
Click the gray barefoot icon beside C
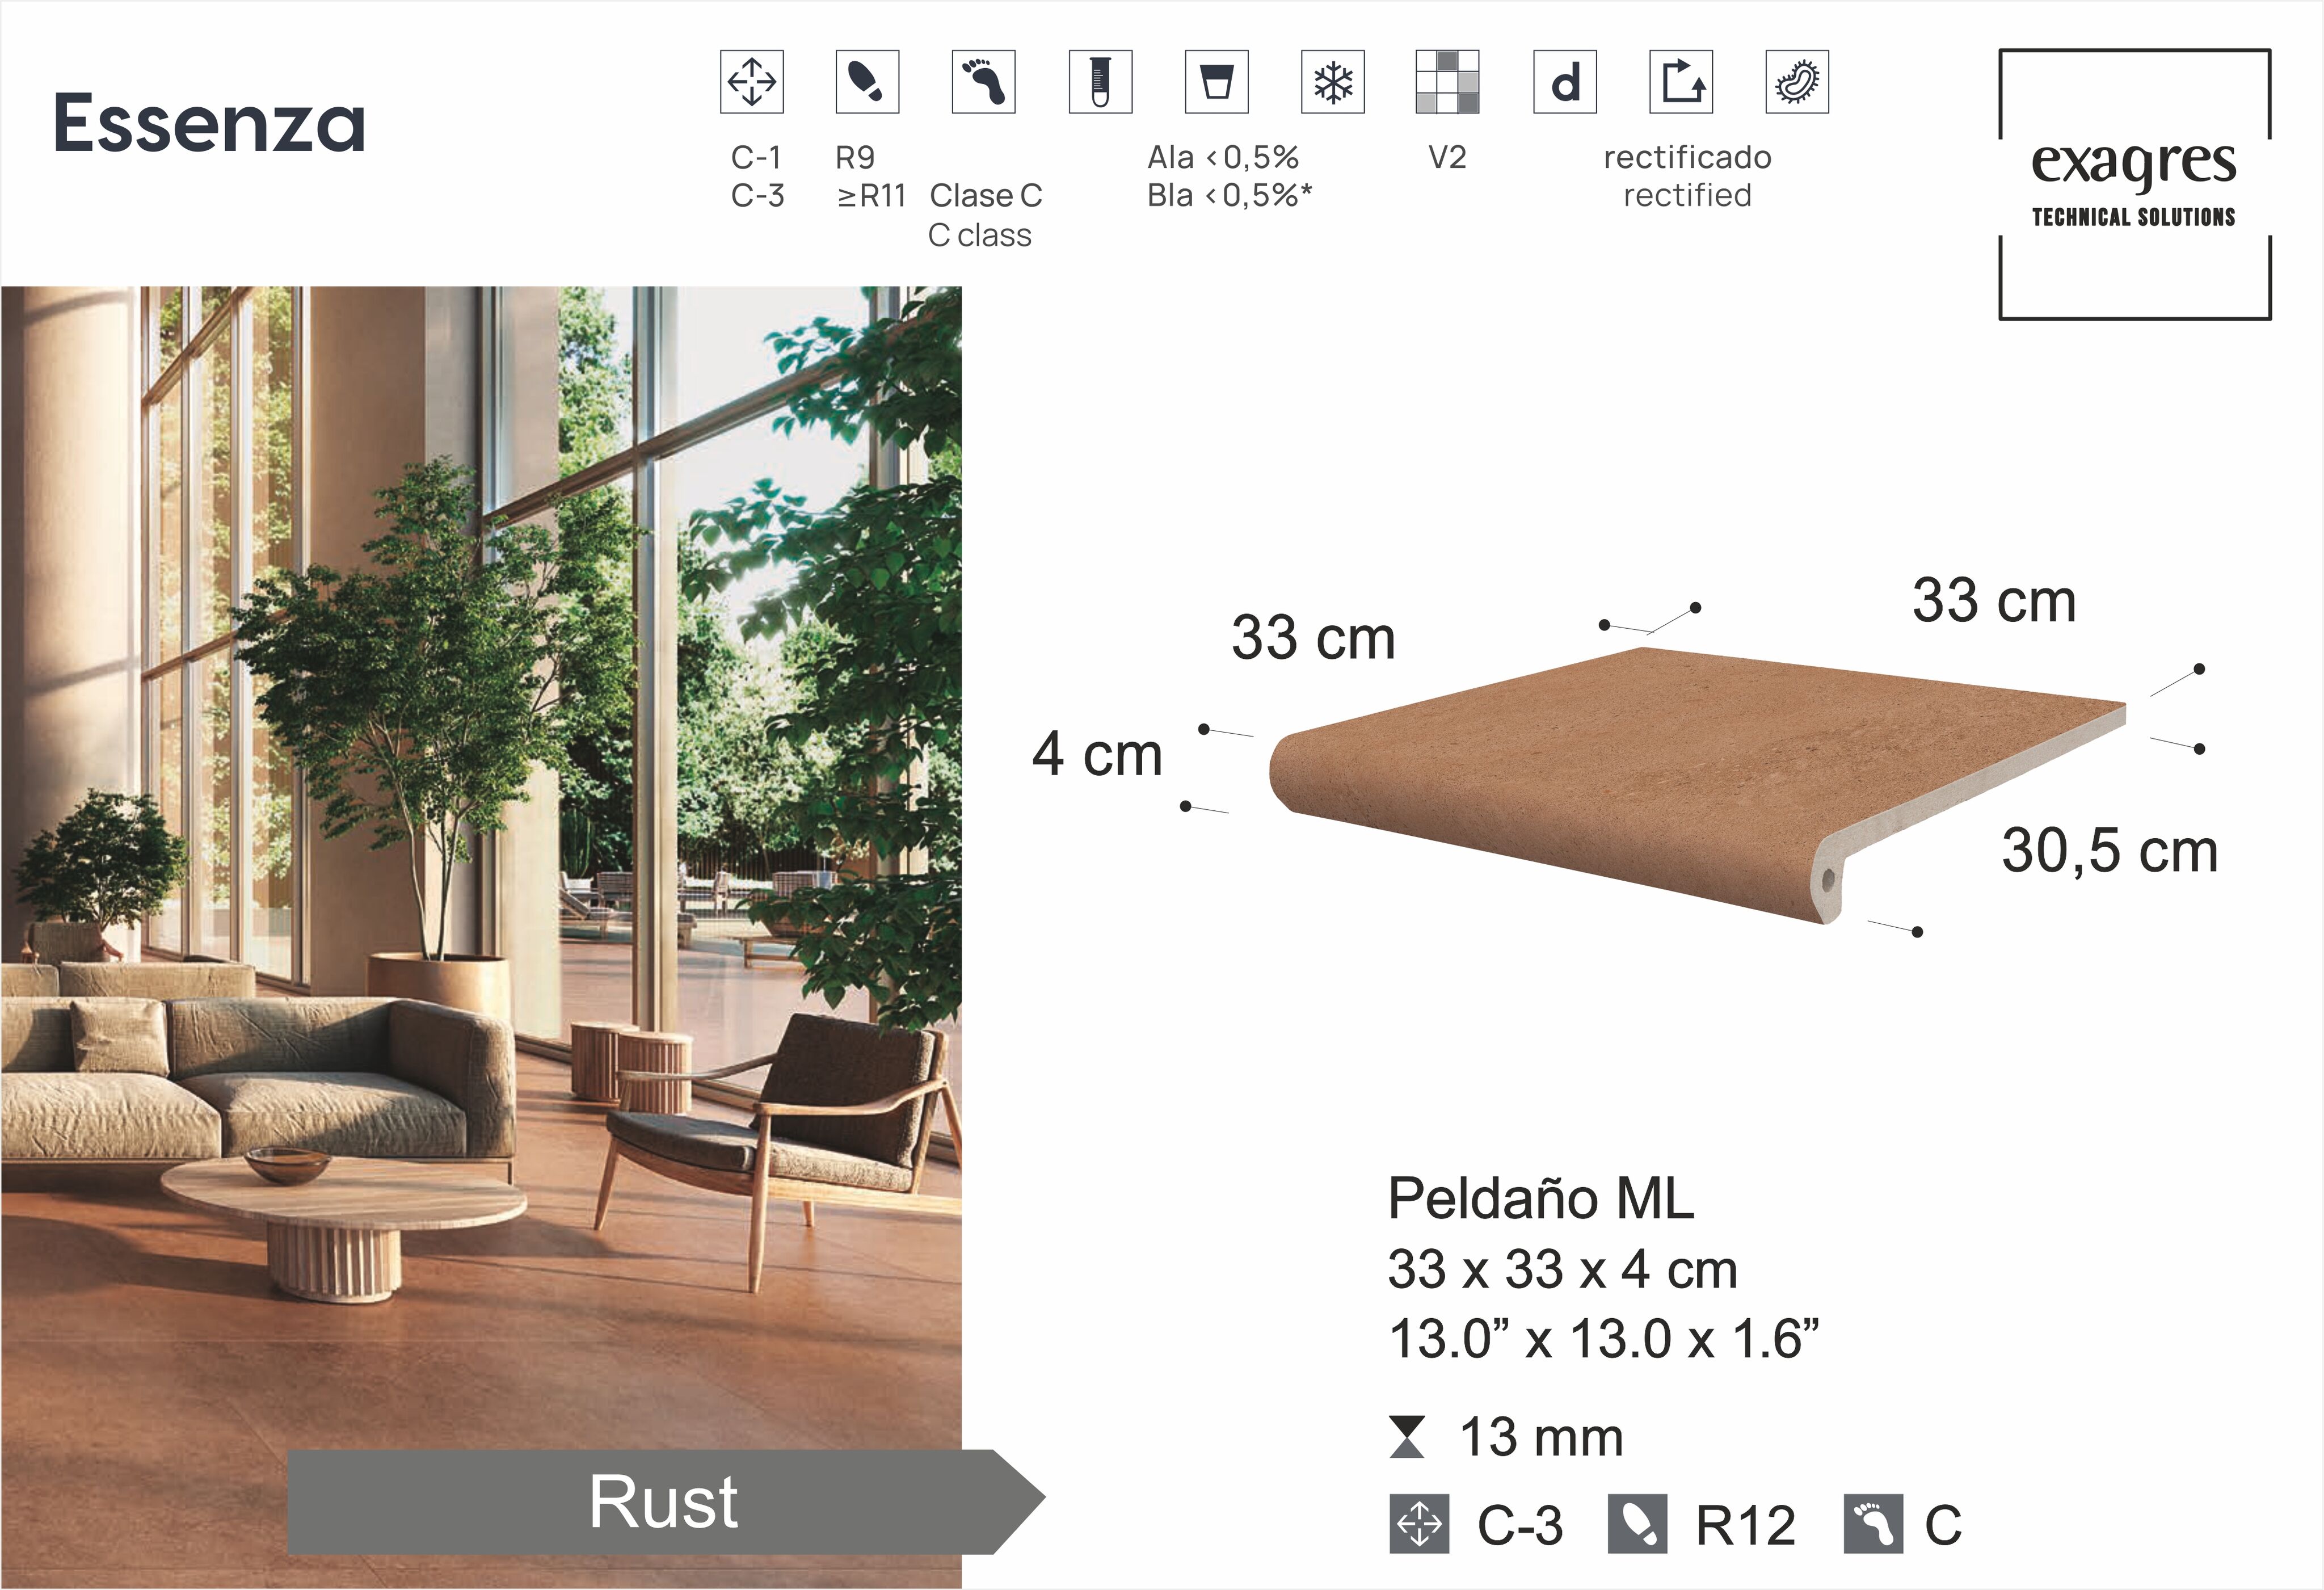coord(1873,1524)
